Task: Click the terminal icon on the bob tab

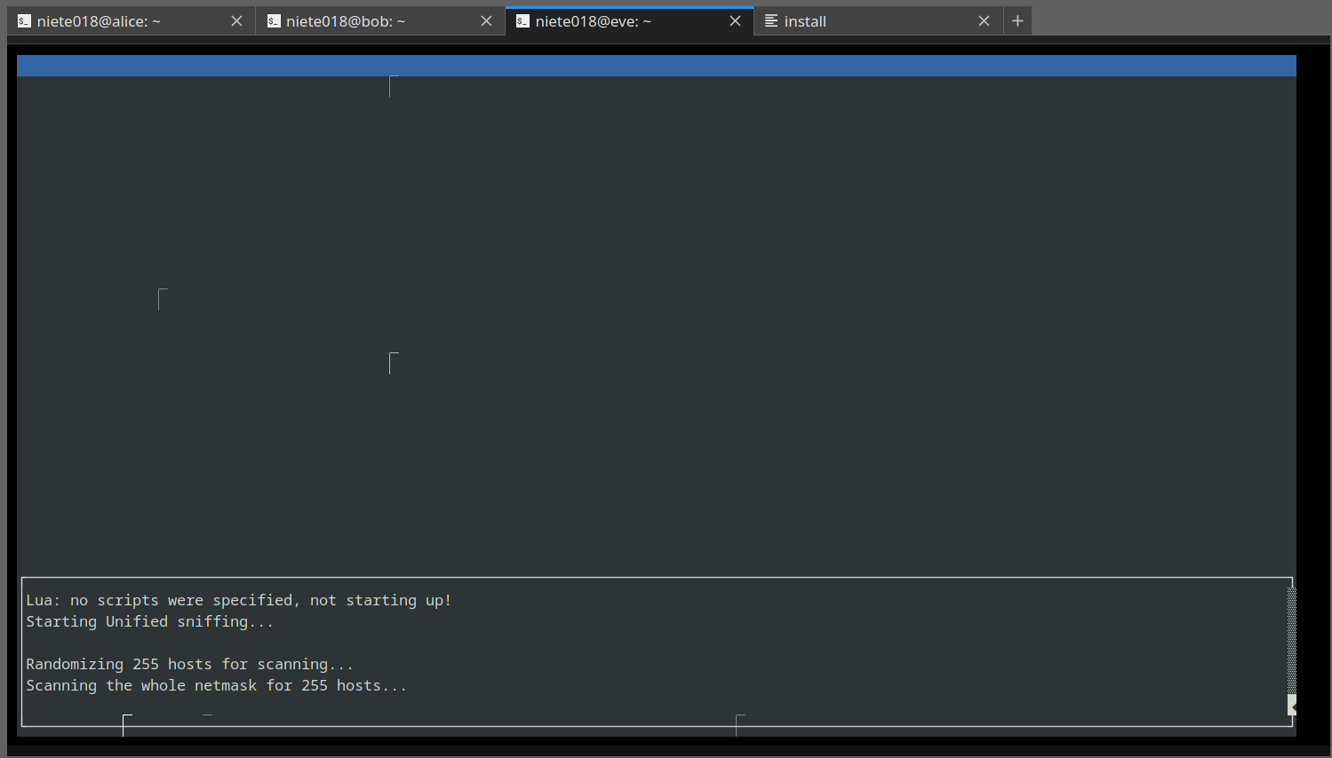Action: click(273, 20)
